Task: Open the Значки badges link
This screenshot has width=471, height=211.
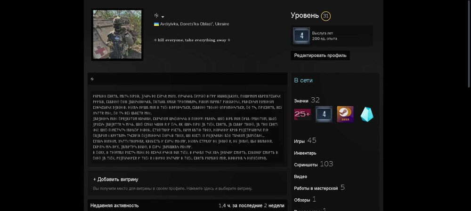Action: pos(301,101)
